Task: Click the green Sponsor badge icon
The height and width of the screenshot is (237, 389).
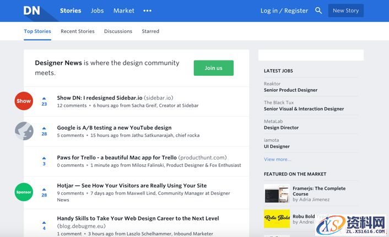Action: (24, 192)
